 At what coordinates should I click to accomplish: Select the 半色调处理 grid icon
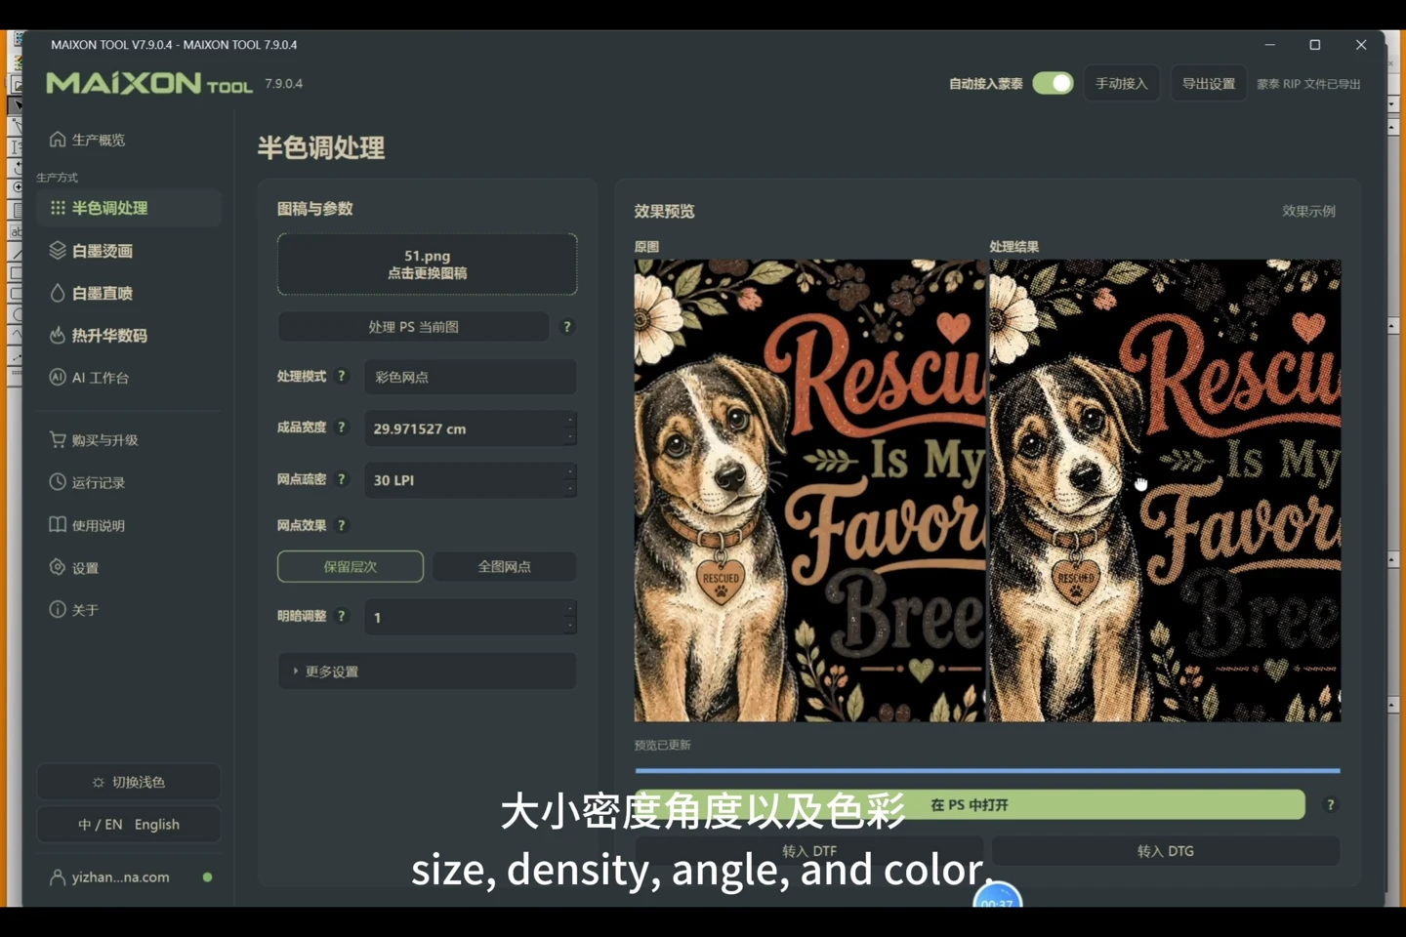(x=58, y=208)
